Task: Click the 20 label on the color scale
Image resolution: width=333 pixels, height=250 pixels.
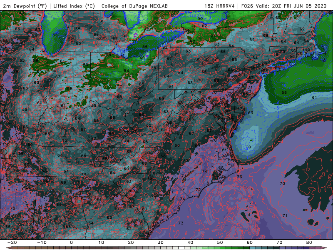Action: pos(131,242)
